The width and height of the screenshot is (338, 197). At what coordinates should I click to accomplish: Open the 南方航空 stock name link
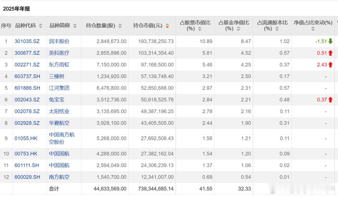(x=59, y=177)
